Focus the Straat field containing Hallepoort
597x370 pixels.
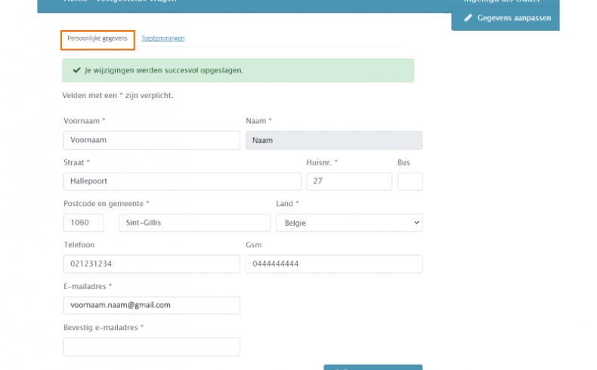click(182, 181)
